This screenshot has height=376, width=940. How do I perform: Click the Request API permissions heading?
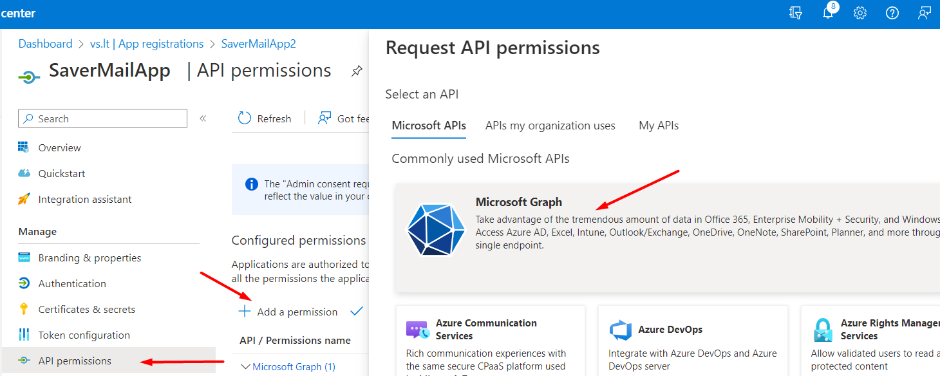point(493,48)
